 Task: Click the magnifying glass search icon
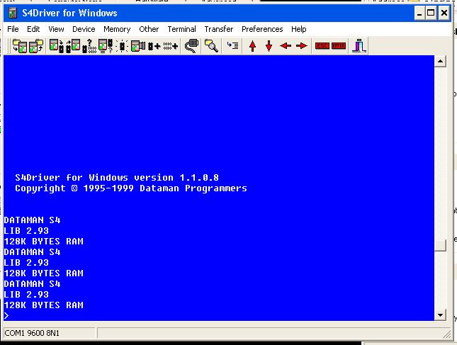coord(211,46)
